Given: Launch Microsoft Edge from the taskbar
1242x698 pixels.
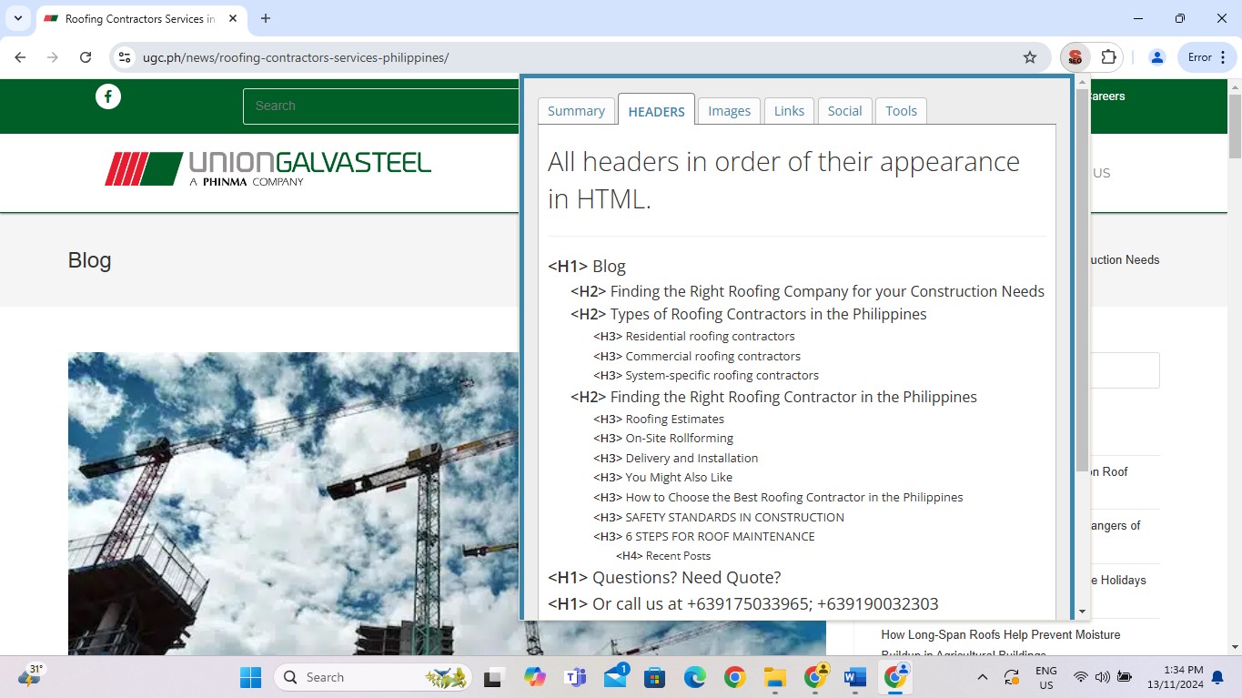Looking at the screenshot, I should pos(695,677).
